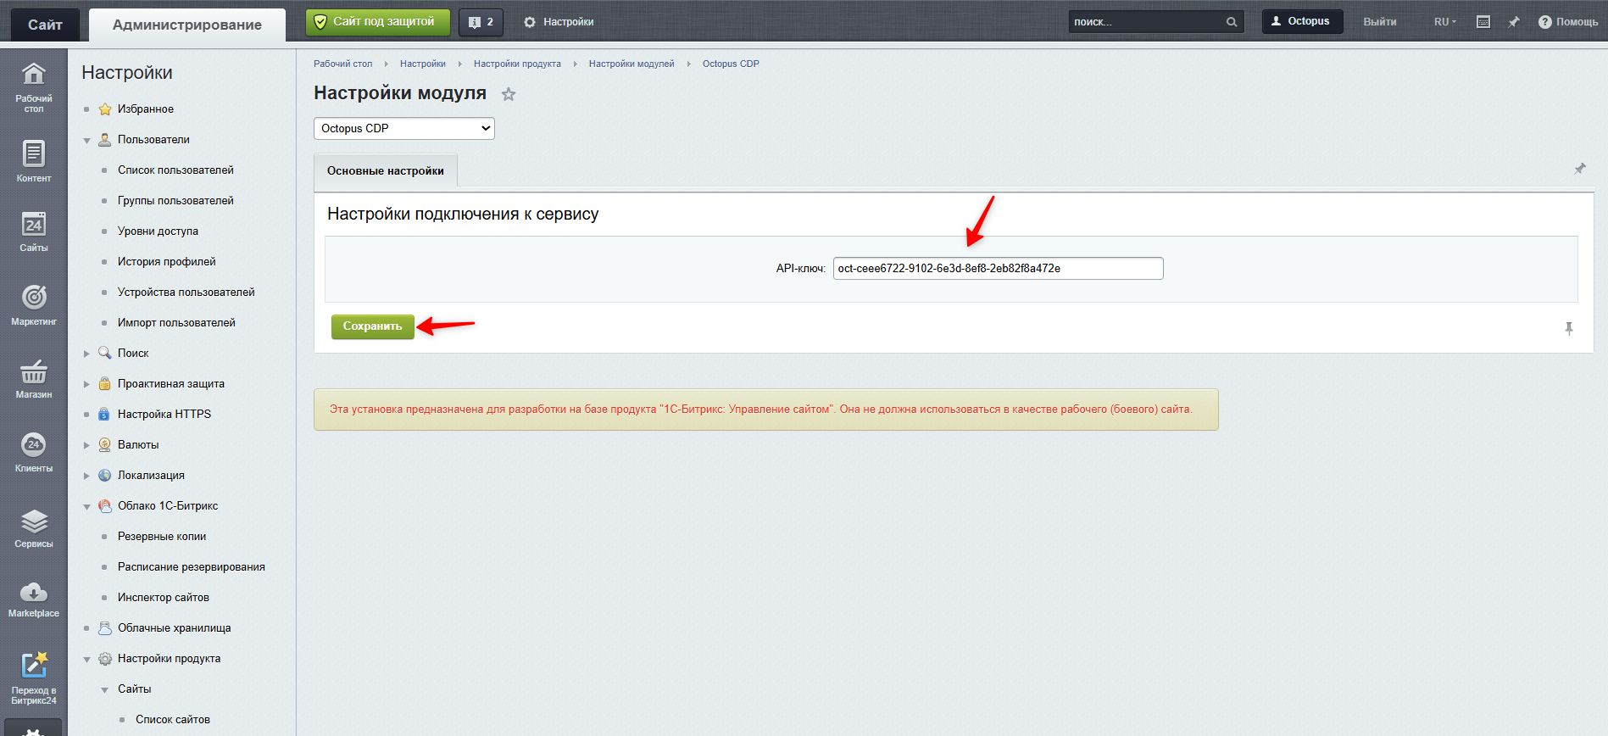Open the Octopus CDP module dropdown
1608x736 pixels.
pyautogui.click(x=404, y=128)
